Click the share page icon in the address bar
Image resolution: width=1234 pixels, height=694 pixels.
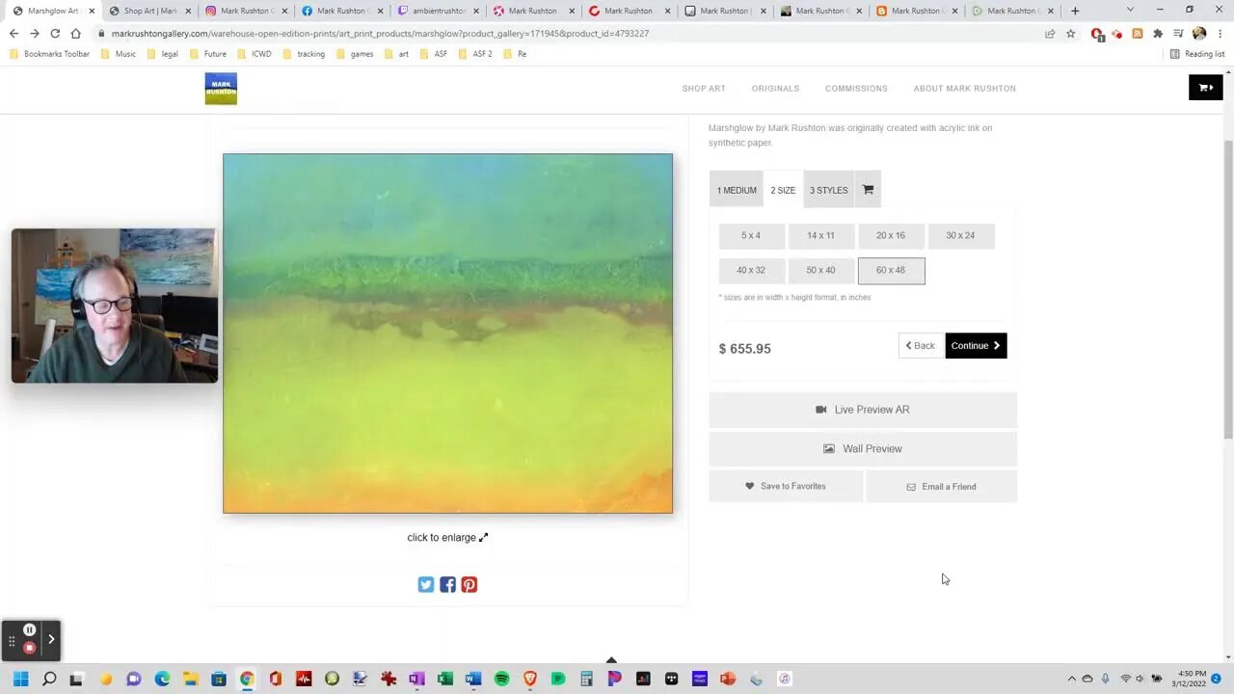(1050, 33)
